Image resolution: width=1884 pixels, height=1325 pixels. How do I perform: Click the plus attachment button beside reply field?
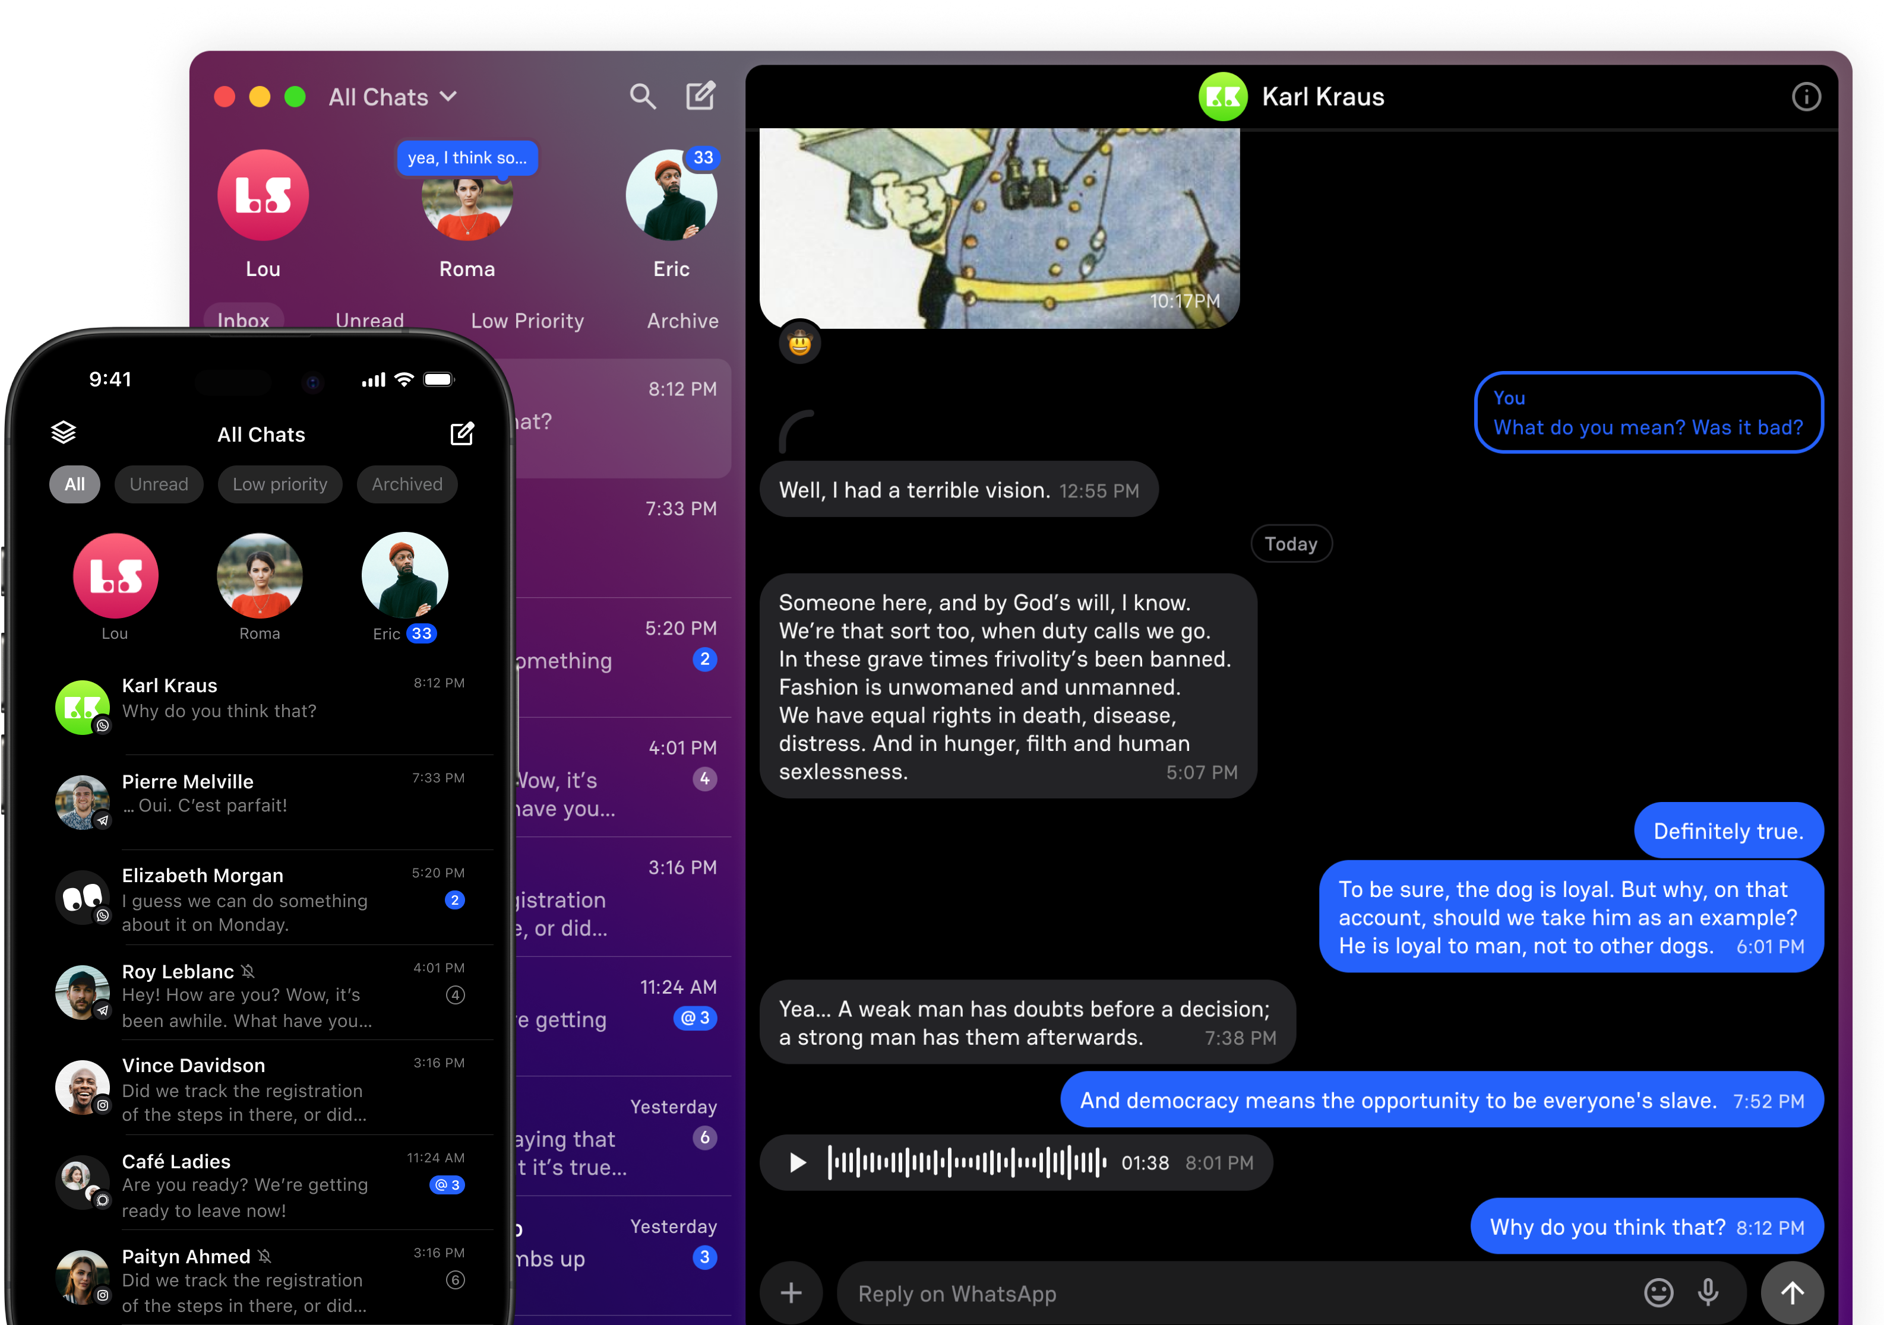[x=791, y=1293]
